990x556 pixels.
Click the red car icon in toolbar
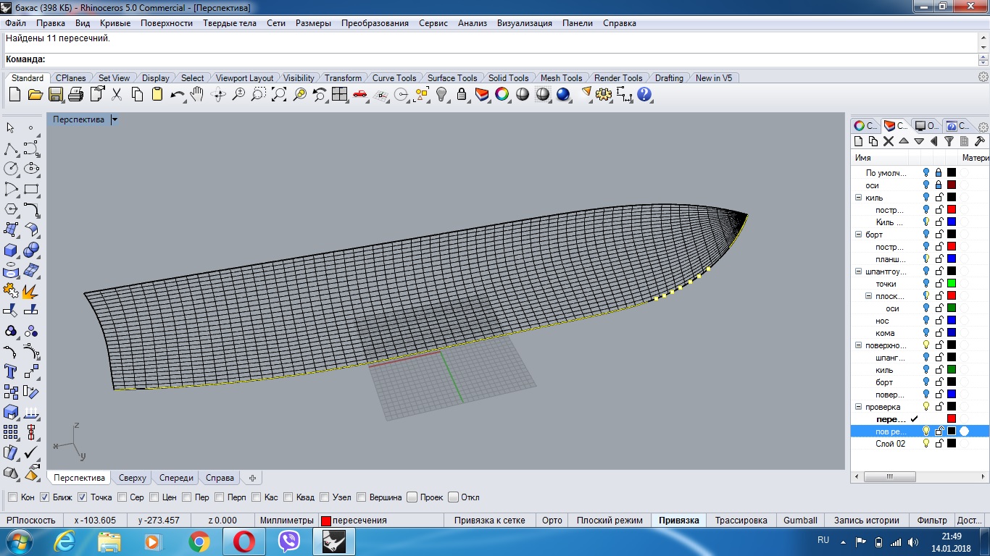360,94
